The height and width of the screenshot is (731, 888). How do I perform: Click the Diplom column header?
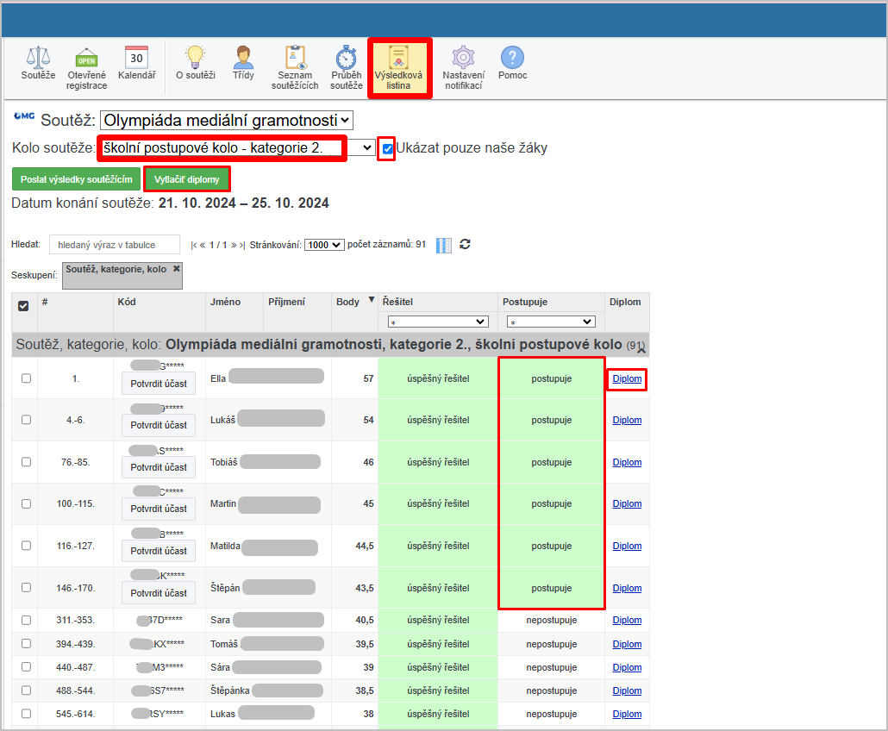pyautogui.click(x=625, y=302)
